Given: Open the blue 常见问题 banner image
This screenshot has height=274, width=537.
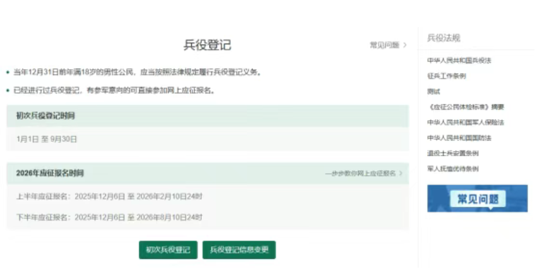Looking at the screenshot, I should pos(477,198).
